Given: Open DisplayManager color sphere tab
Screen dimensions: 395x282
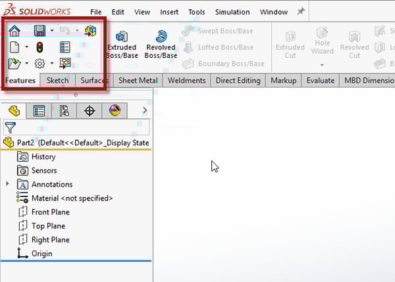Looking at the screenshot, I should 115,110.
